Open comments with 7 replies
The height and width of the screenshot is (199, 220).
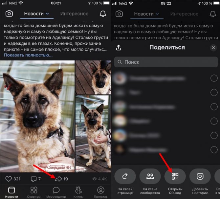click(36, 179)
